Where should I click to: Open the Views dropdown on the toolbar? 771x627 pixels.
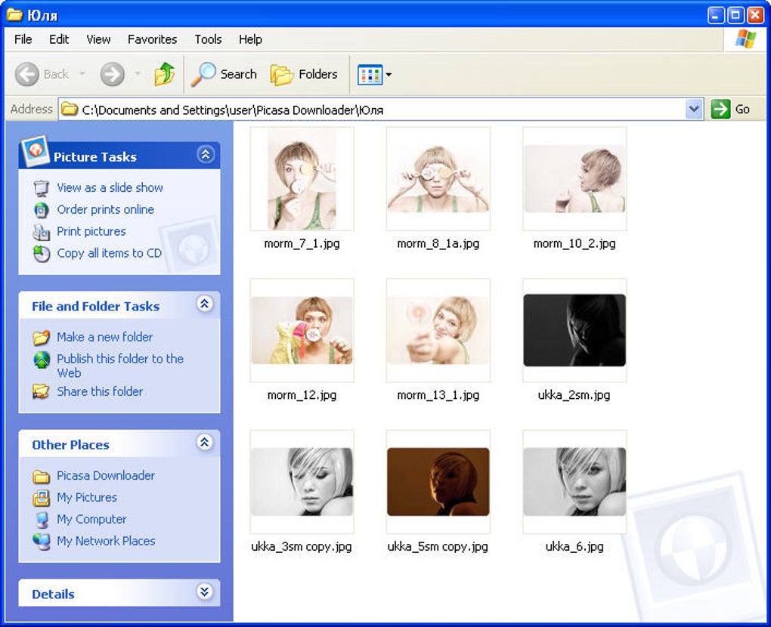click(386, 74)
